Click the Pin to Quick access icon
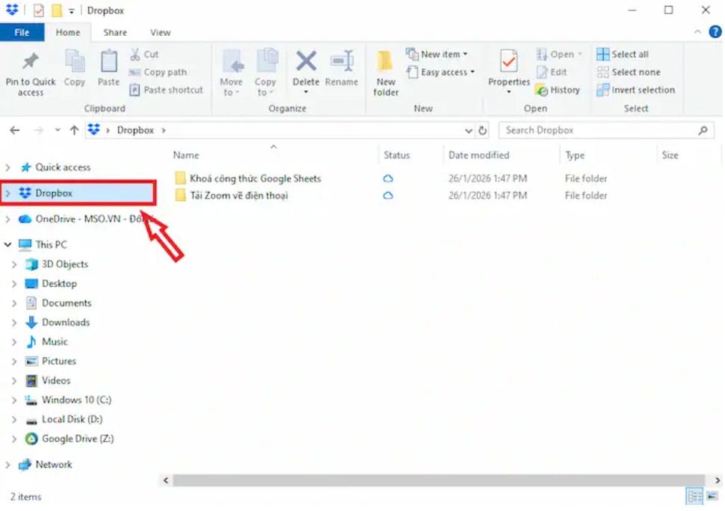 [31, 62]
